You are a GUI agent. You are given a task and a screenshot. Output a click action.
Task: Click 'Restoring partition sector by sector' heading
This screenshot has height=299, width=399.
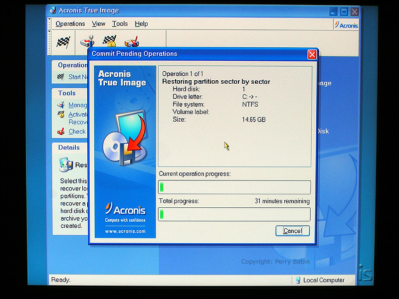pos(216,82)
